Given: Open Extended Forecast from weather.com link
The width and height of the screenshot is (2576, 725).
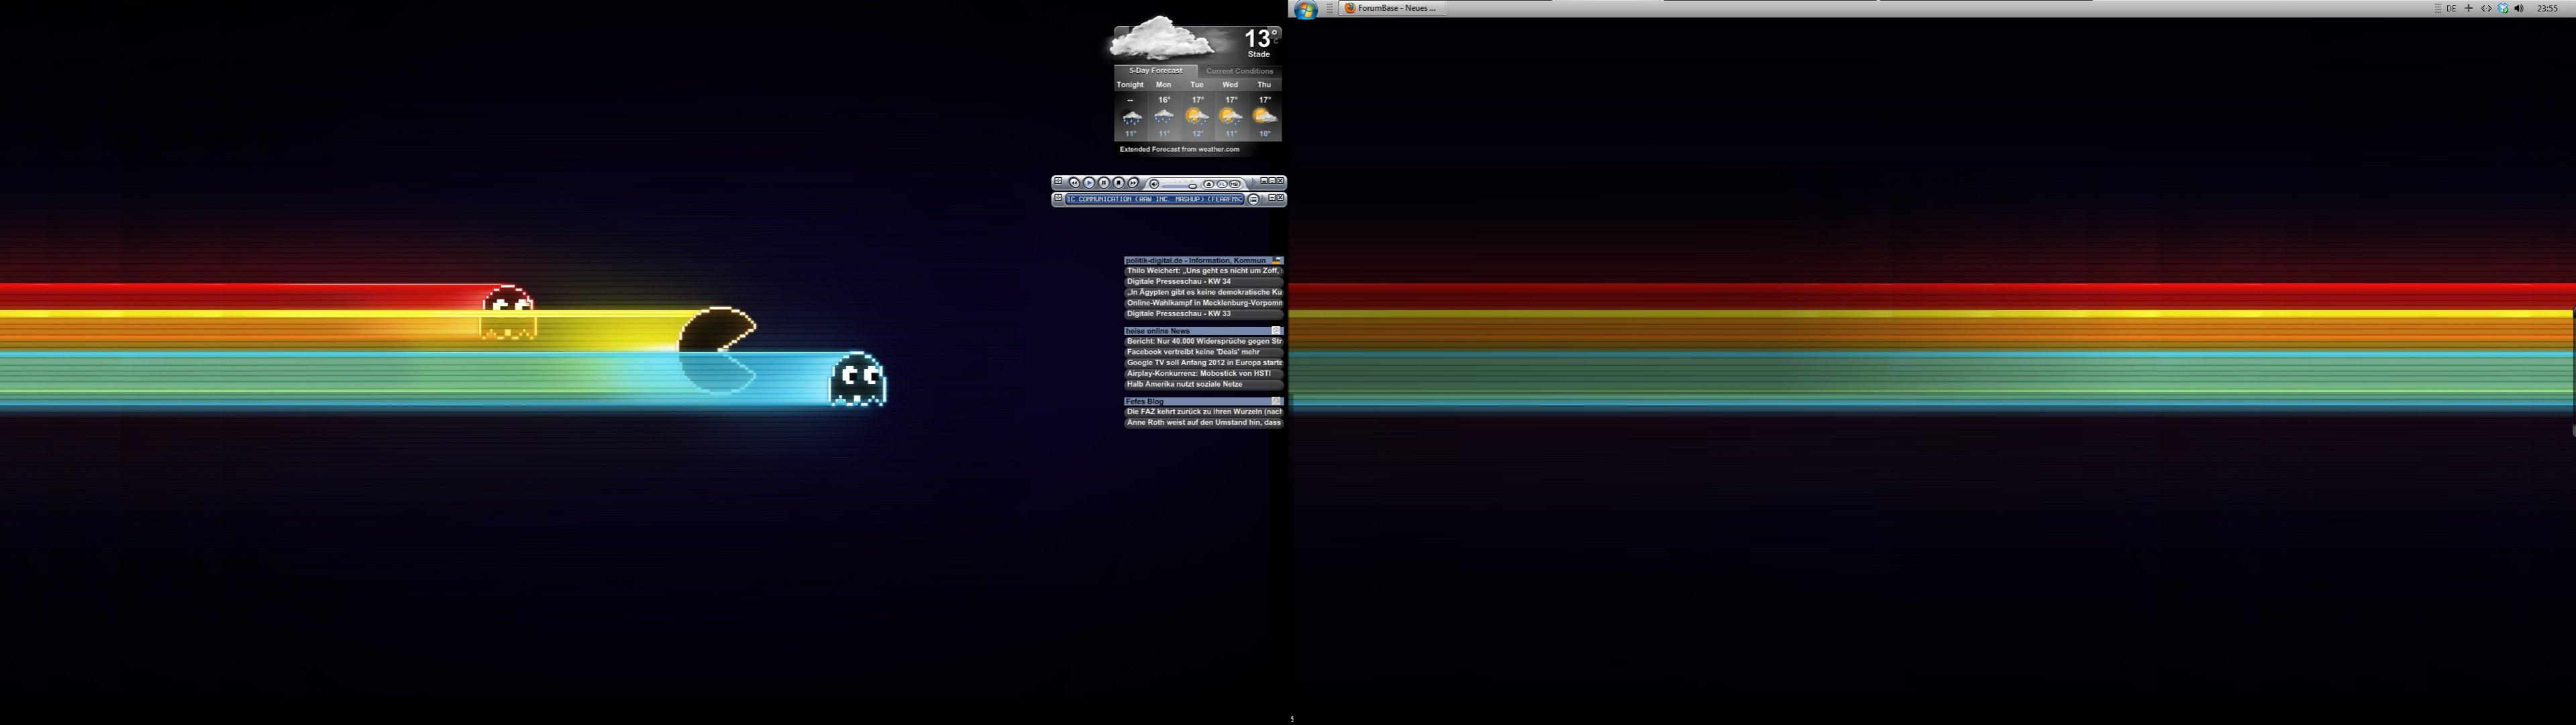Looking at the screenshot, I should (1179, 149).
